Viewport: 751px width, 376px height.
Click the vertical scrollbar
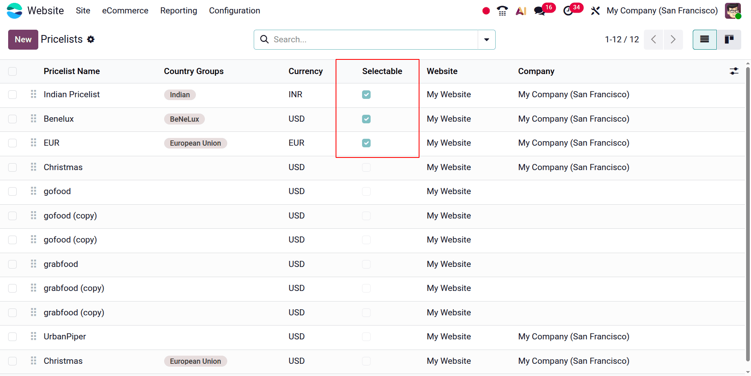(748, 214)
